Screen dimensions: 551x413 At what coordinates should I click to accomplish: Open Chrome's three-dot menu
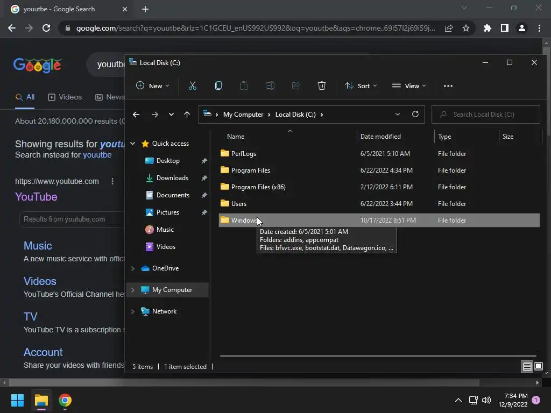click(539, 28)
